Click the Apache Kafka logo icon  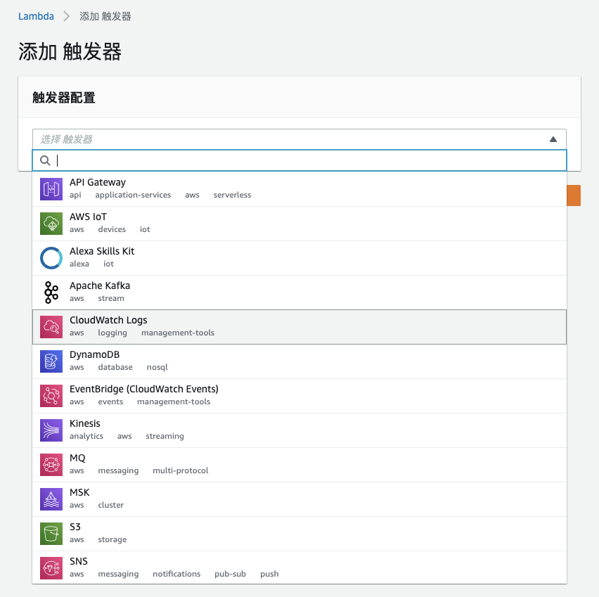coord(51,293)
